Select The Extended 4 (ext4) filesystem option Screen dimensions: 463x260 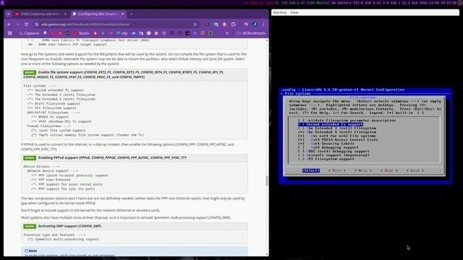click(x=337, y=132)
